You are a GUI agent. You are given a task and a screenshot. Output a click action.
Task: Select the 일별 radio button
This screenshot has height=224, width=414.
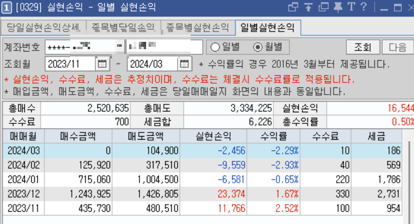pyautogui.click(x=215, y=47)
